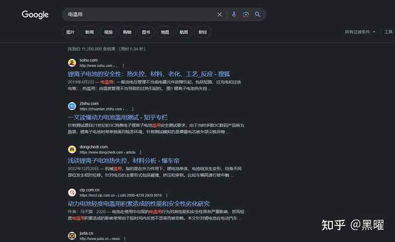Click the juda.cn site name
Image resolution: width=395 pixels, height=242 pixels.
(x=86, y=233)
